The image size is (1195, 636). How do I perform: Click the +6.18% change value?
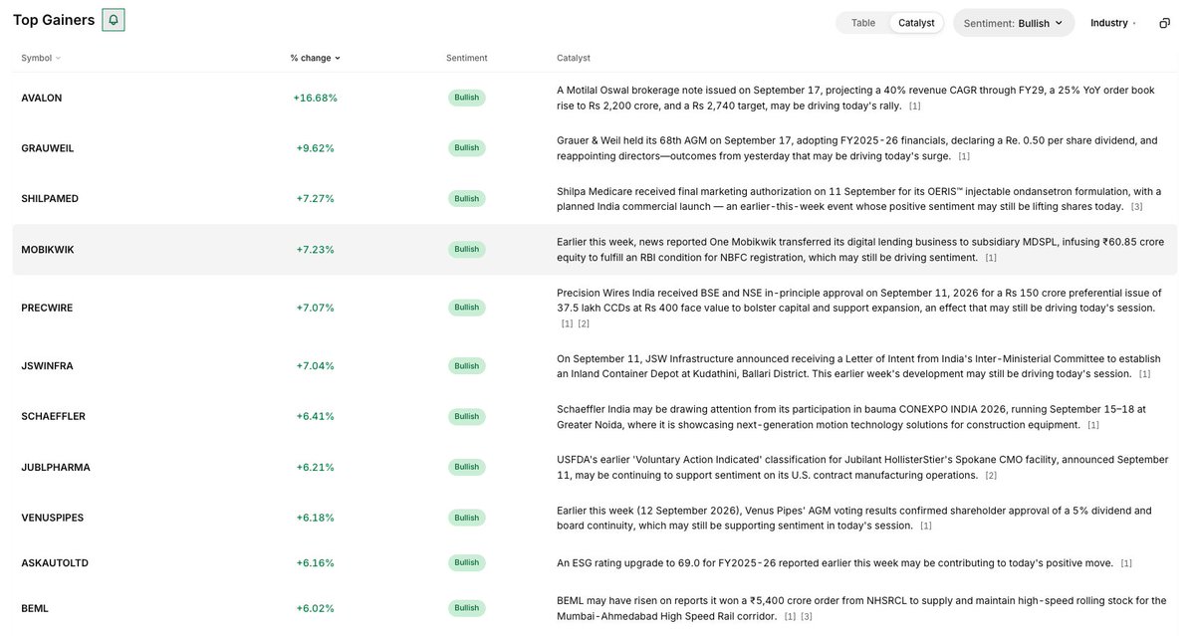click(316, 518)
